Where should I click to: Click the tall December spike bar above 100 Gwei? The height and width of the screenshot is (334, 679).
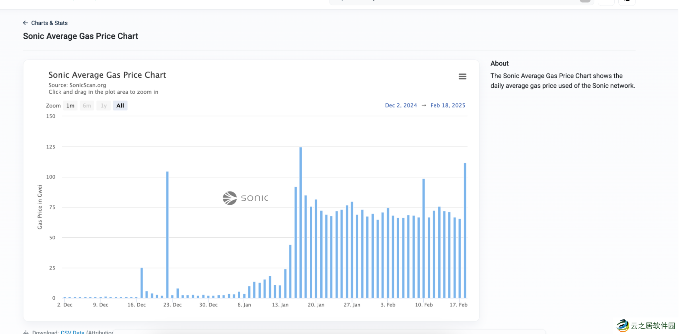point(167,235)
